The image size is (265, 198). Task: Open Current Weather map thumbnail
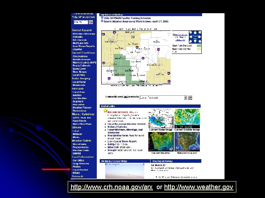(x=161, y=142)
